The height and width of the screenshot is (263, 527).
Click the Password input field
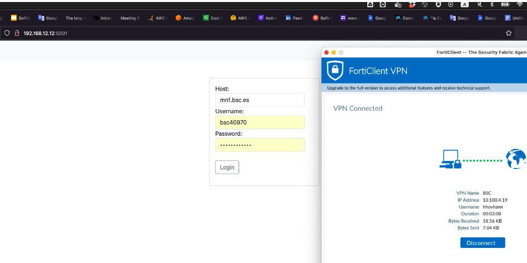[x=260, y=145]
